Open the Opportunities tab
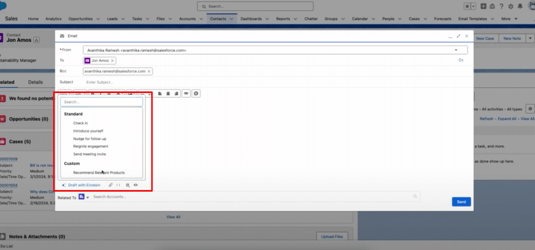 [81, 19]
